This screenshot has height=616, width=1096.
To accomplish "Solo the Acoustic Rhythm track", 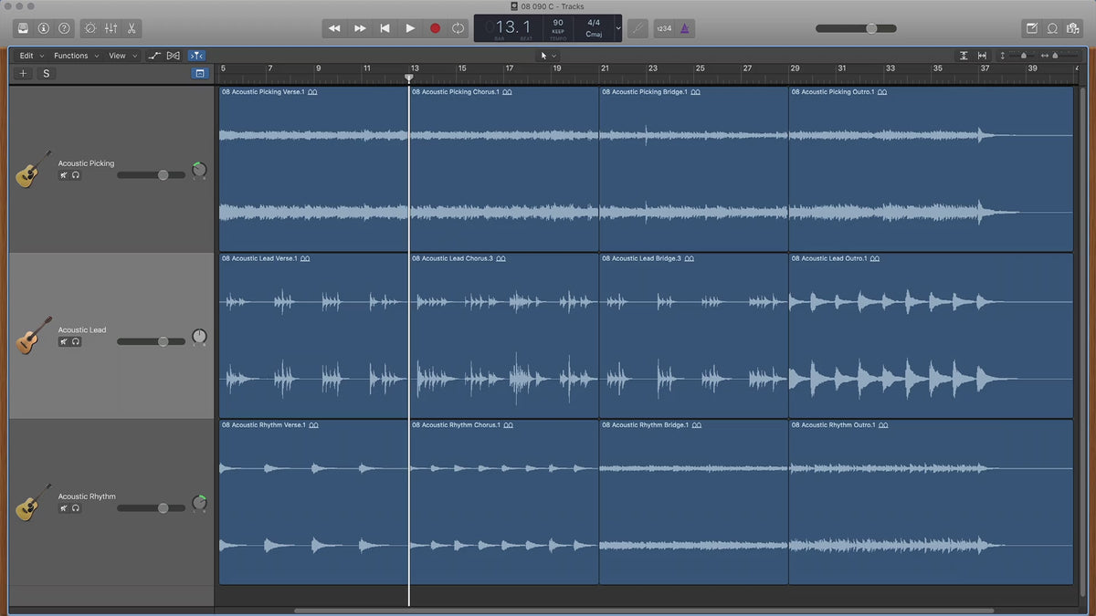I will click(76, 508).
